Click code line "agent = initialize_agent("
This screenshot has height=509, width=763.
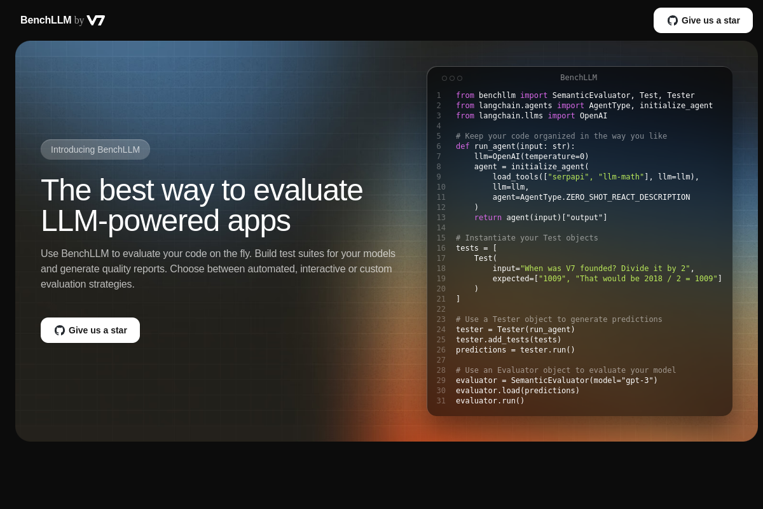[532, 167]
